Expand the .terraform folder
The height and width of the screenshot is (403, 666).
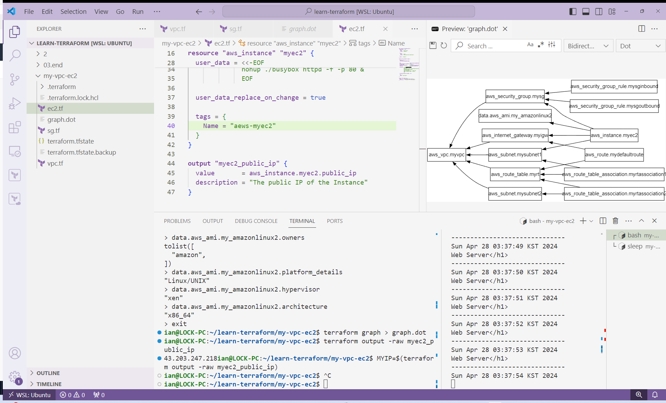(x=61, y=87)
